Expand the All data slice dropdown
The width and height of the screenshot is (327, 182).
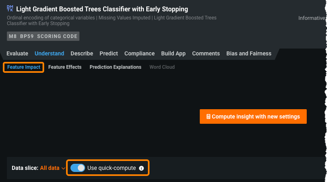coord(53,168)
